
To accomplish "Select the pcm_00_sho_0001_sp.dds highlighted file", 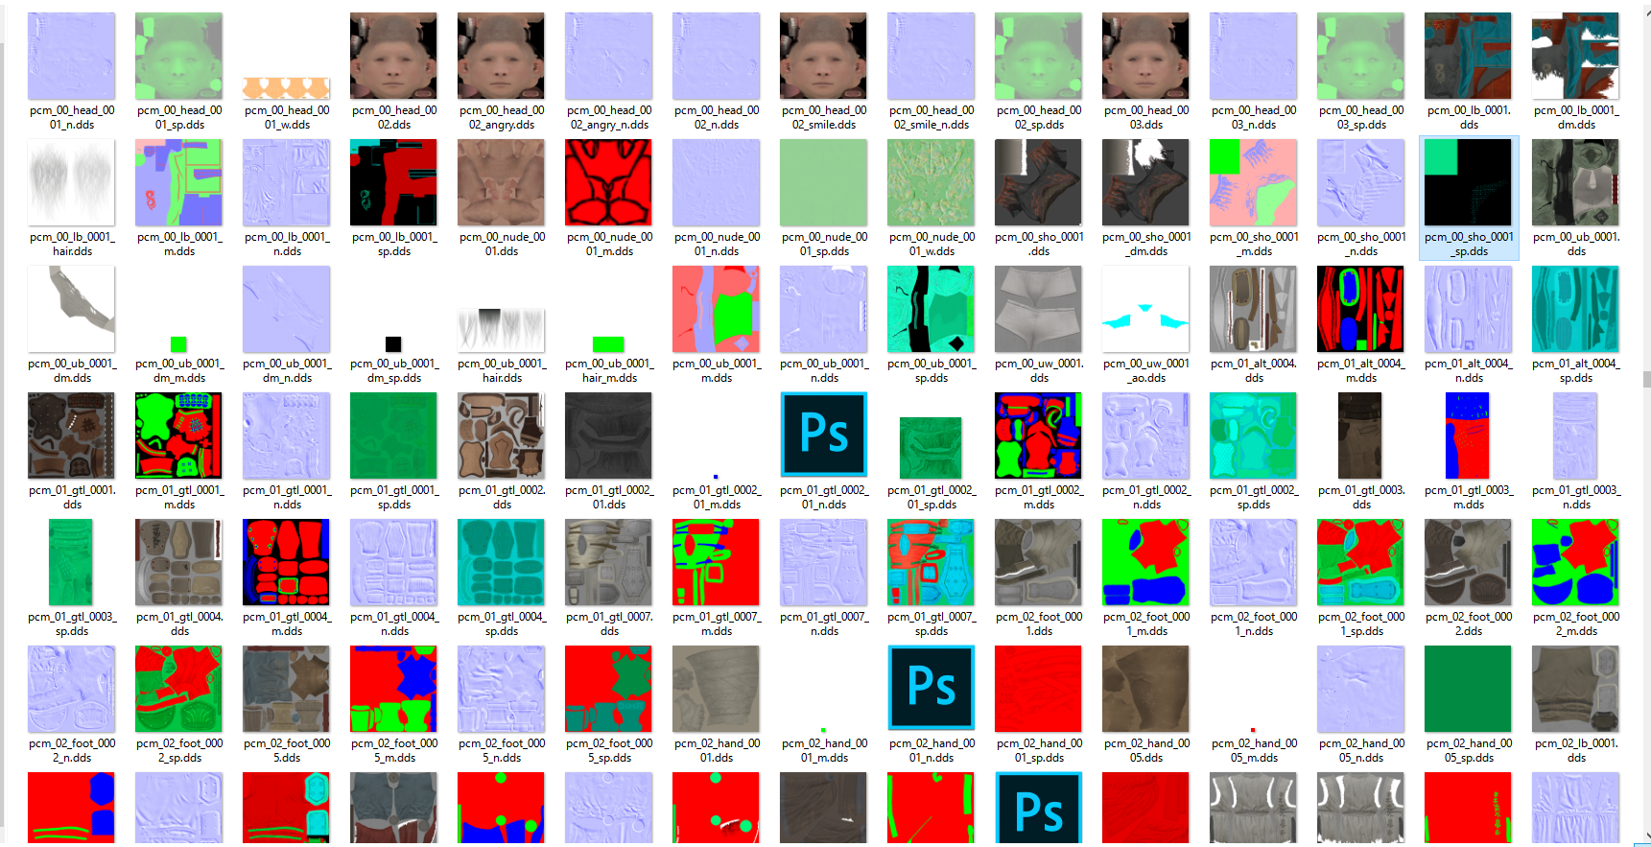I will tap(1468, 182).
